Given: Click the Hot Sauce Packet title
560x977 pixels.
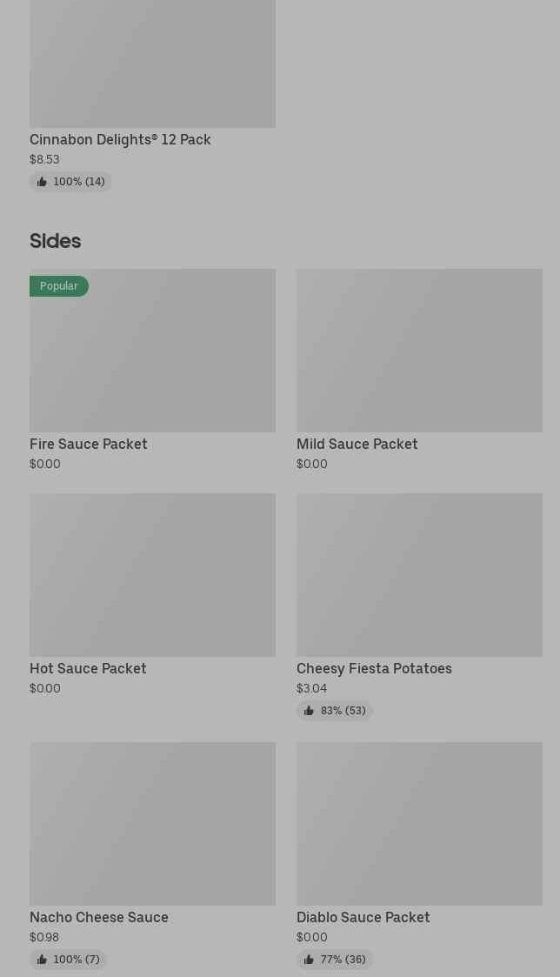Looking at the screenshot, I should pos(88,668).
